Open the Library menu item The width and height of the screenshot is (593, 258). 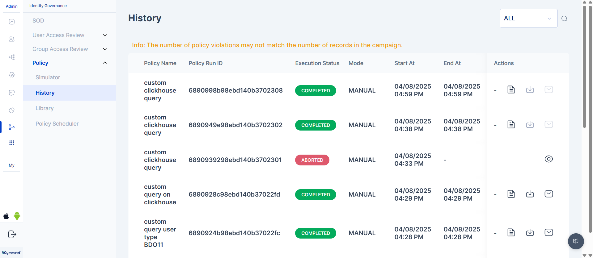click(x=44, y=108)
